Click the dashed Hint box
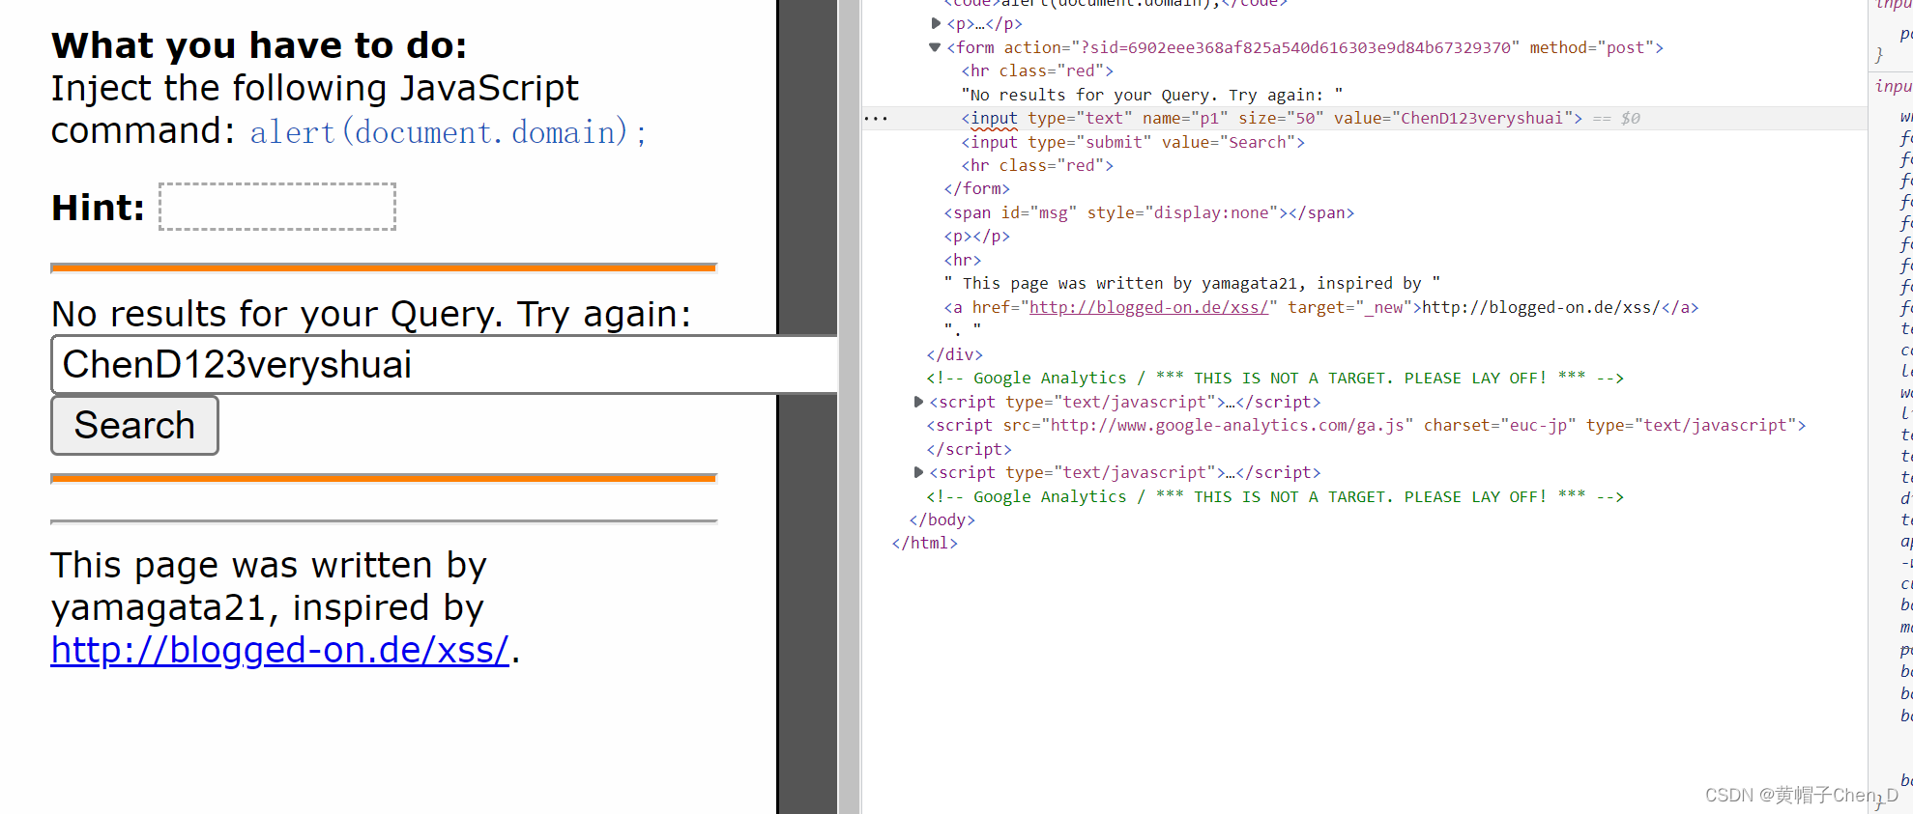Image resolution: width=1913 pixels, height=814 pixels. tap(277, 207)
